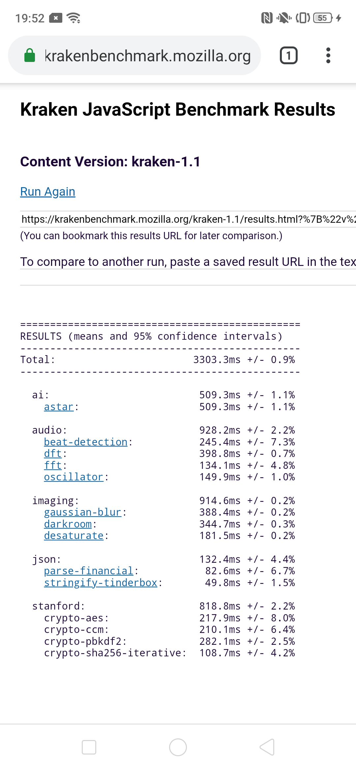
Task: Open the darkroom test link
Action: (68, 524)
